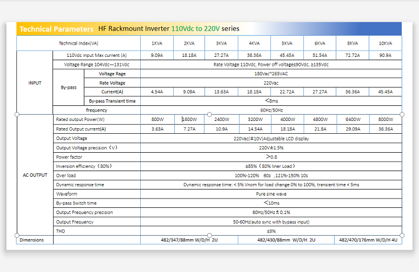This screenshot has height=272, width=419.
Task: Select the "Current(A)" by-pass label
Action: point(112,92)
